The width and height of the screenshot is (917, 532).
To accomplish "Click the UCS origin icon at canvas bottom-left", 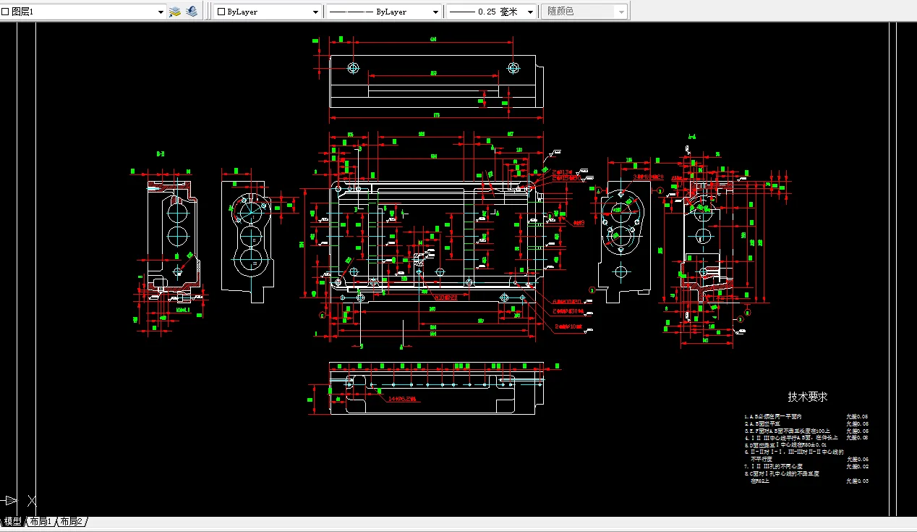I will pyautogui.click(x=18, y=500).
